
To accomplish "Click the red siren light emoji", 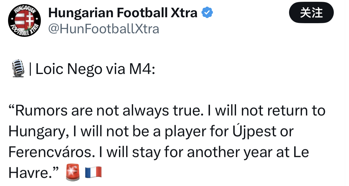I will (x=73, y=172).
